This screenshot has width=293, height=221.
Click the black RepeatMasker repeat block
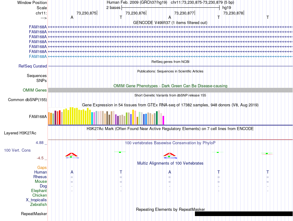tap(244, 214)
